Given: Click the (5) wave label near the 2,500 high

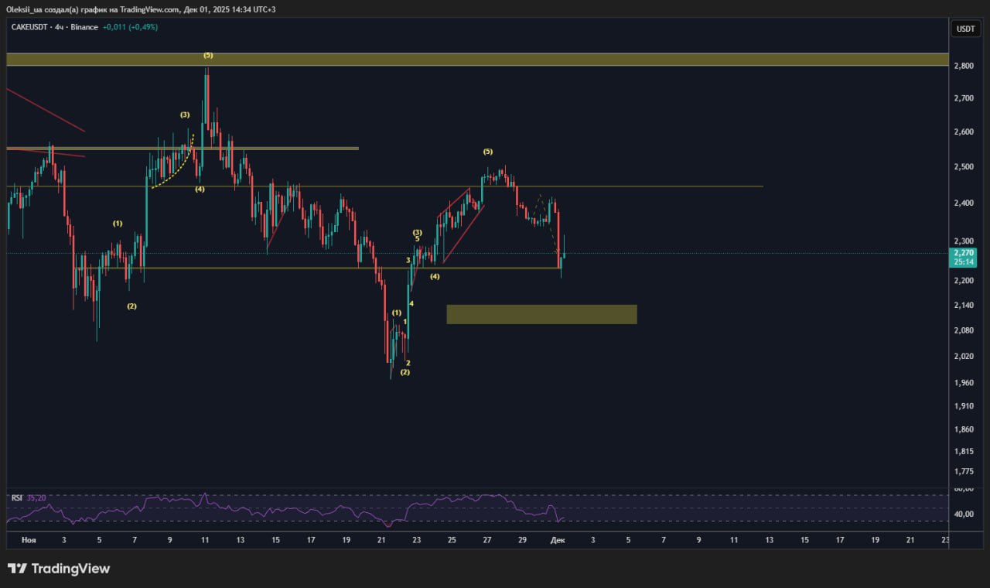Looking at the screenshot, I should 487,151.
